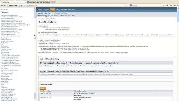The image size is (179, 101).
Task: Click the Frames link
Action: [x=57, y=13]
